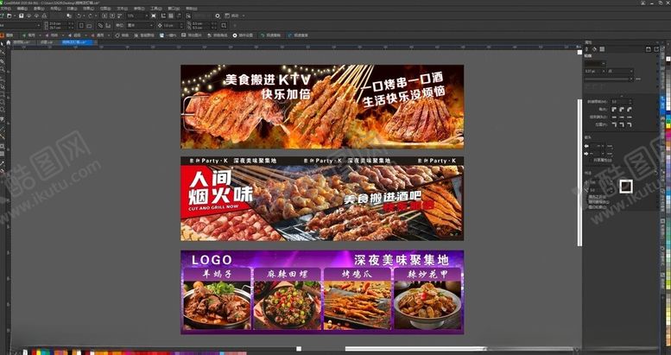Open the 位图 (Bitmaps) menu
This screenshot has width=671, height=355.
pos(104,9)
